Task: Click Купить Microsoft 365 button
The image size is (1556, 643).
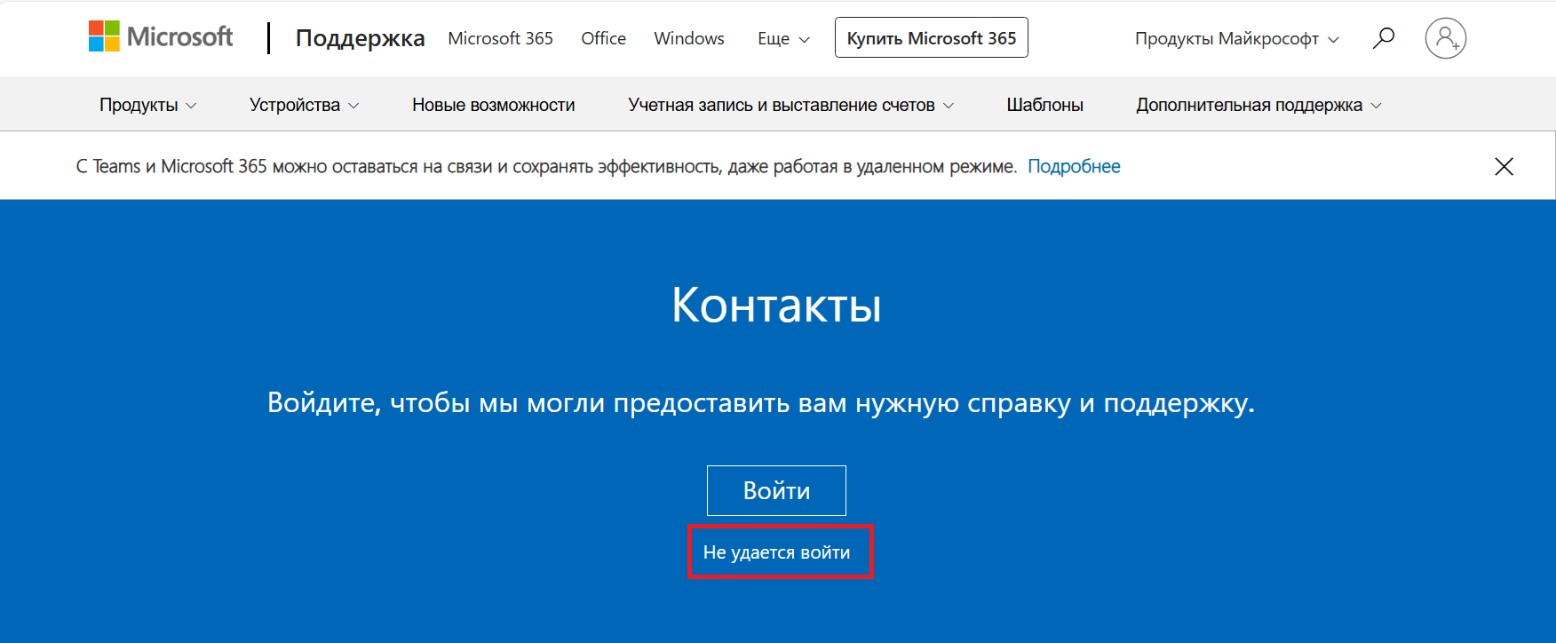Action: [x=931, y=37]
